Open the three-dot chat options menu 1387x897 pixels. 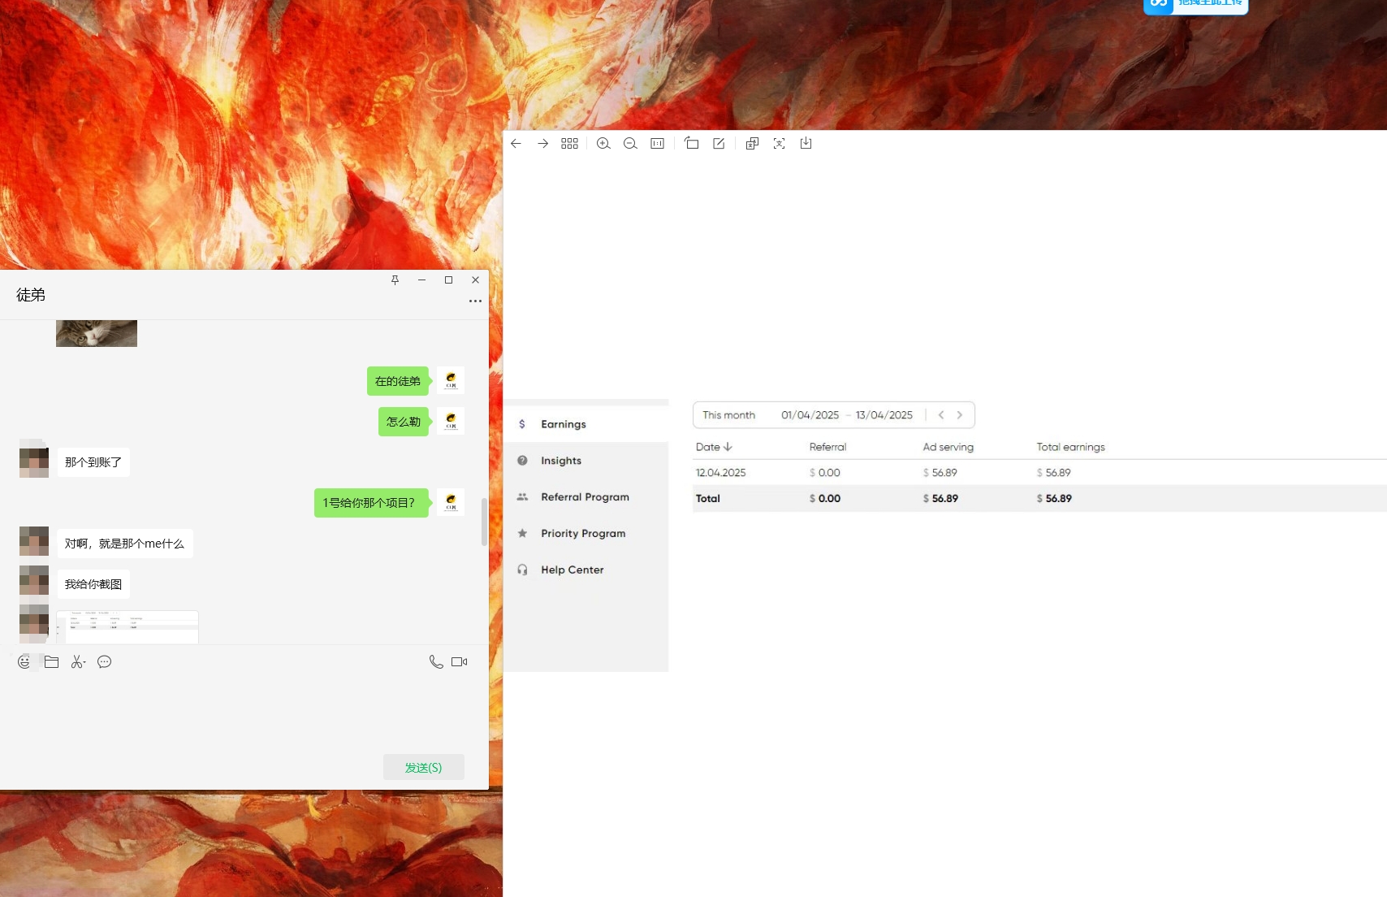475,301
